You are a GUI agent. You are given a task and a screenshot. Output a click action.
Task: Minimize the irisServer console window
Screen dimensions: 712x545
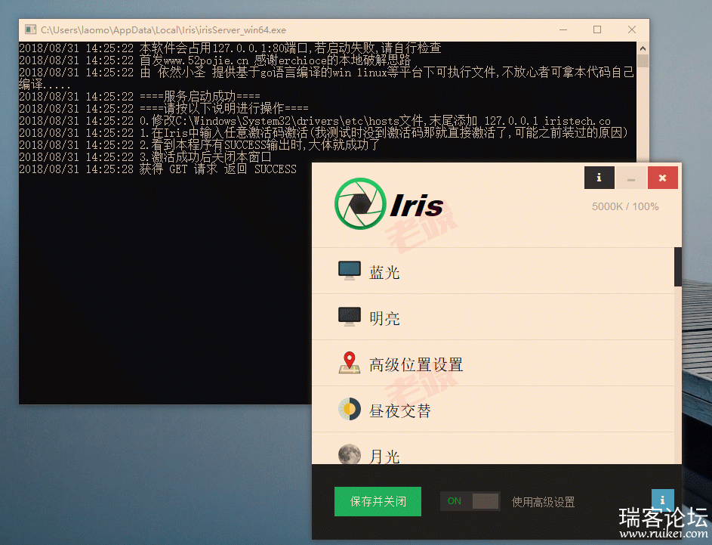pyautogui.click(x=563, y=29)
